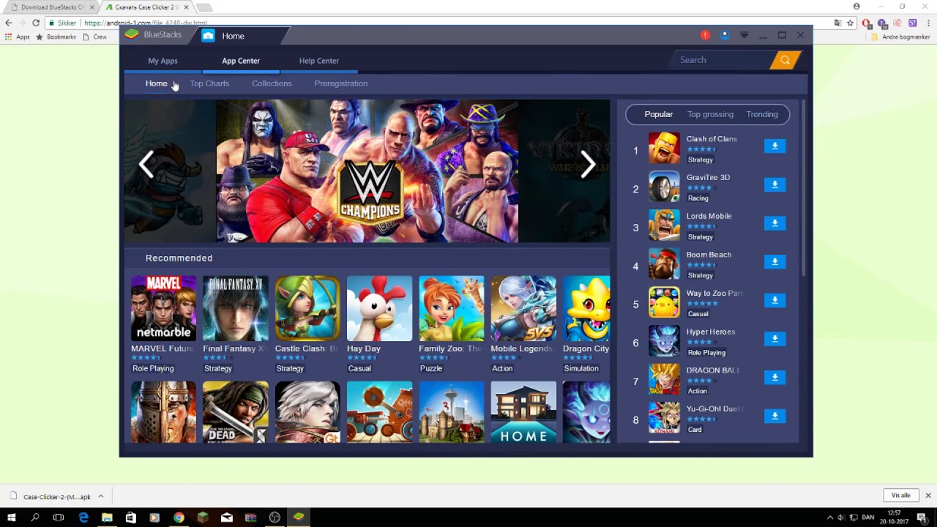937x527 pixels.
Task: Click Vis alle button in Chrome downloads bar
Action: (x=901, y=496)
